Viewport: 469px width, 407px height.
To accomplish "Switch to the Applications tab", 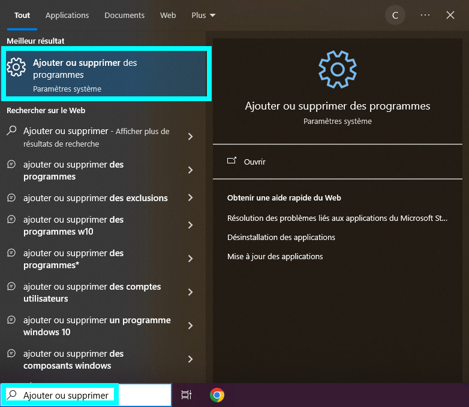I will [x=67, y=16].
